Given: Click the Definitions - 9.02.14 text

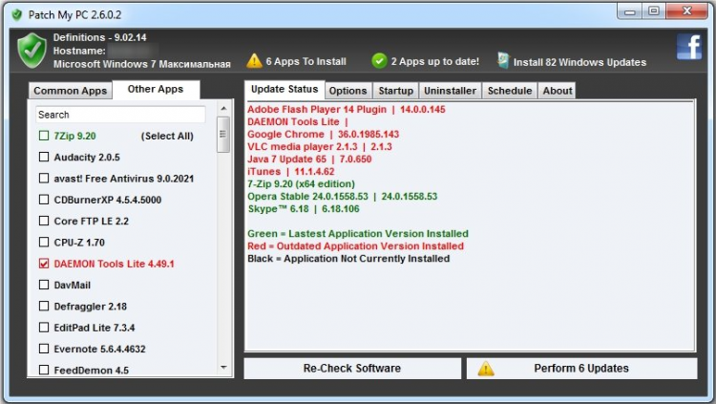Looking at the screenshot, I should coord(99,37).
